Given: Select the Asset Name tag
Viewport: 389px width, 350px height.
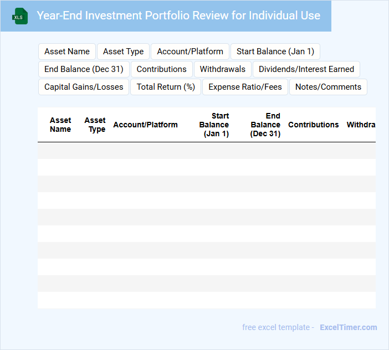Looking at the screenshot, I should coord(67,52).
